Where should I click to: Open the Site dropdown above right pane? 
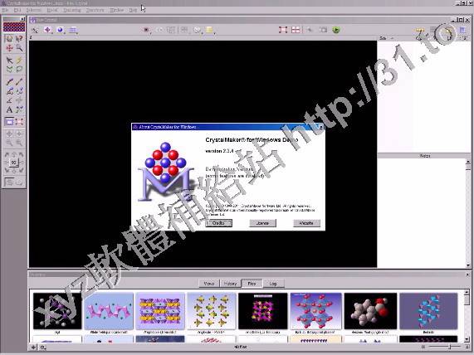coord(386,38)
